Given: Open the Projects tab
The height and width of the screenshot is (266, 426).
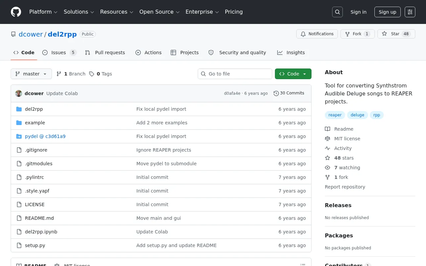Looking at the screenshot, I should 185,53.
